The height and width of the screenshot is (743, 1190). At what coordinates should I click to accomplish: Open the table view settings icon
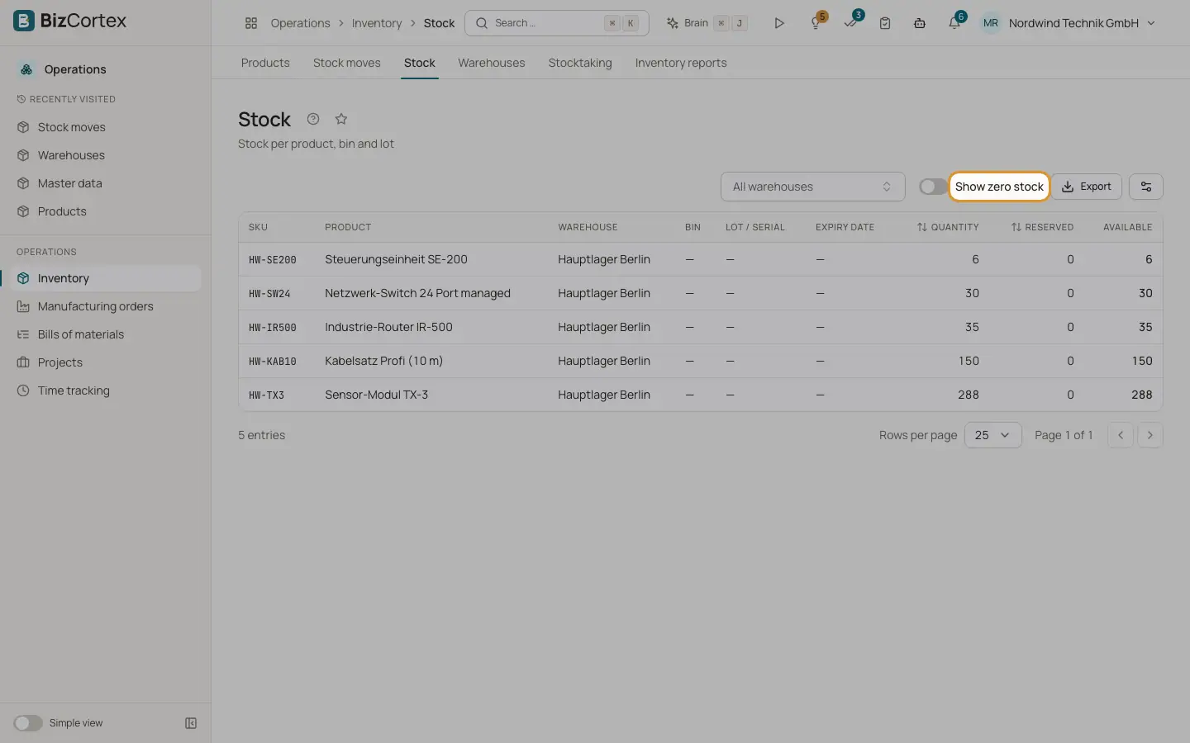[x=1146, y=187]
